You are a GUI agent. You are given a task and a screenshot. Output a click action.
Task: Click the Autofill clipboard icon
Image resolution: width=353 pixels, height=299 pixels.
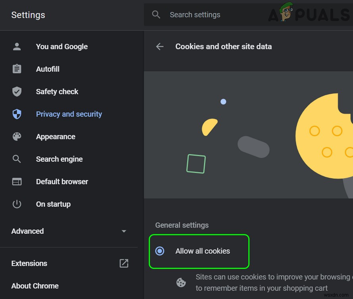[x=17, y=69]
